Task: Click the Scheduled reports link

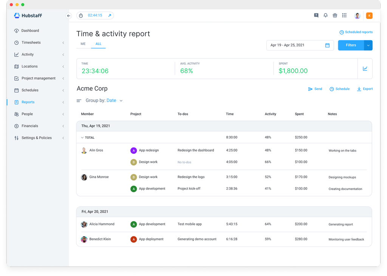Action: 356,32
